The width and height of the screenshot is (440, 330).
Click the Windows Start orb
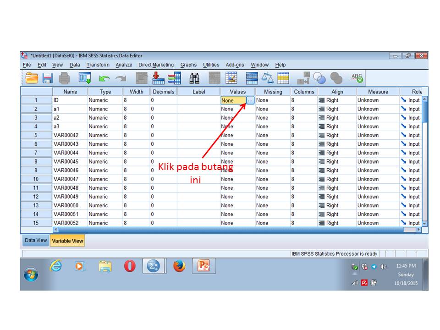31,275
